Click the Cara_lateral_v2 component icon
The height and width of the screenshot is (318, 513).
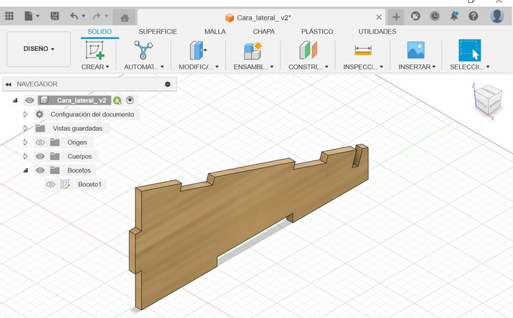(44, 100)
